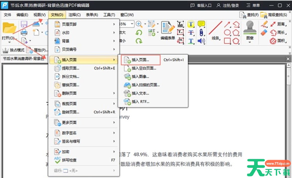This screenshot has width=292, height=178.
Task: Open the zoom percentage dropdown
Action: point(132,24)
